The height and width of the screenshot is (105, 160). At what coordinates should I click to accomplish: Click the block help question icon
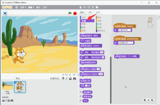[x=97, y=7]
